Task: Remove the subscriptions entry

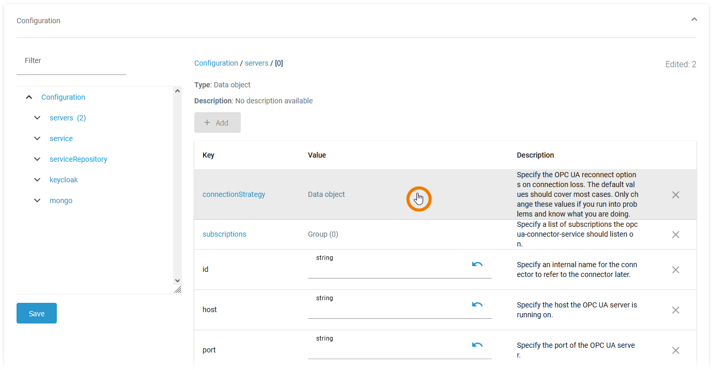Action: [675, 235]
